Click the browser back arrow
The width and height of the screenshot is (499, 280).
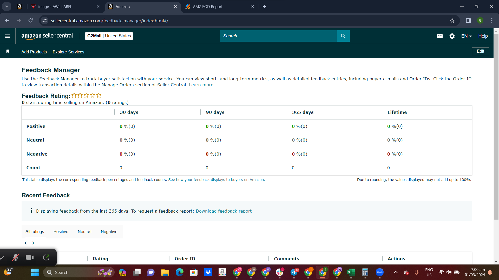(x=7, y=20)
